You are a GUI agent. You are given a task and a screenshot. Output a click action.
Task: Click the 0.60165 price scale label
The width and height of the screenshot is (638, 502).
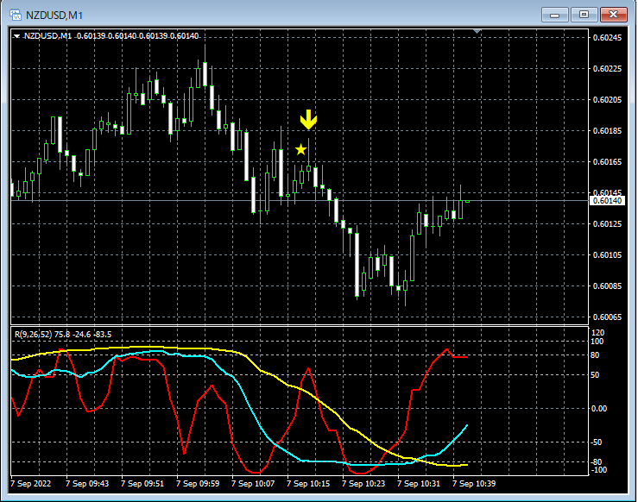tap(608, 162)
